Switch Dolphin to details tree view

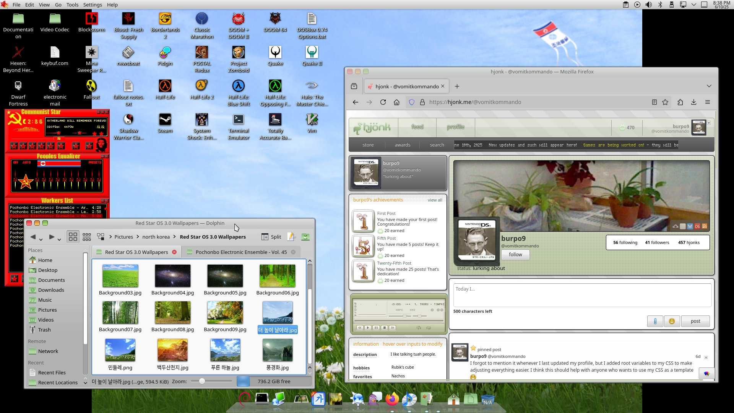pyautogui.click(x=101, y=237)
